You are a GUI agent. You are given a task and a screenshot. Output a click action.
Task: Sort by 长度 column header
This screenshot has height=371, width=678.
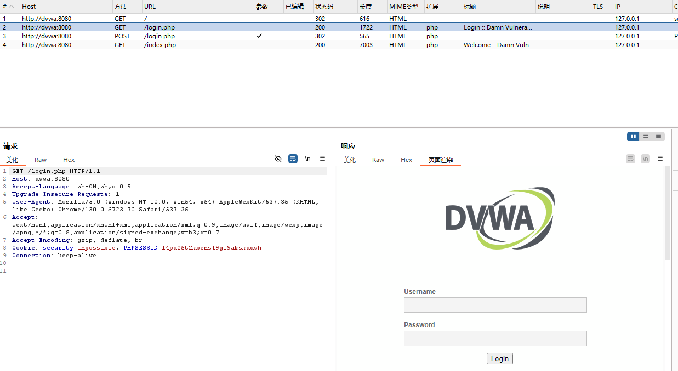[372, 7]
